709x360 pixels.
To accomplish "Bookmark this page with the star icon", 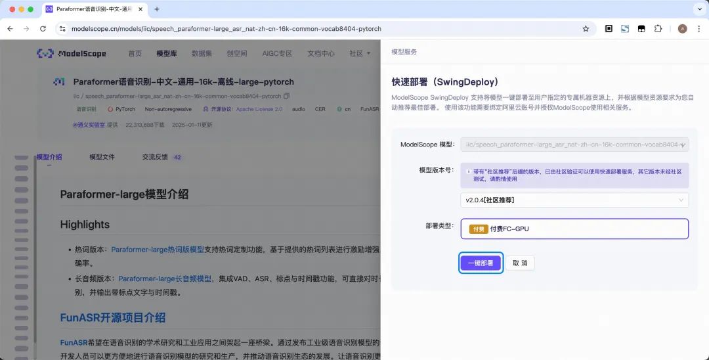I will pos(586,28).
